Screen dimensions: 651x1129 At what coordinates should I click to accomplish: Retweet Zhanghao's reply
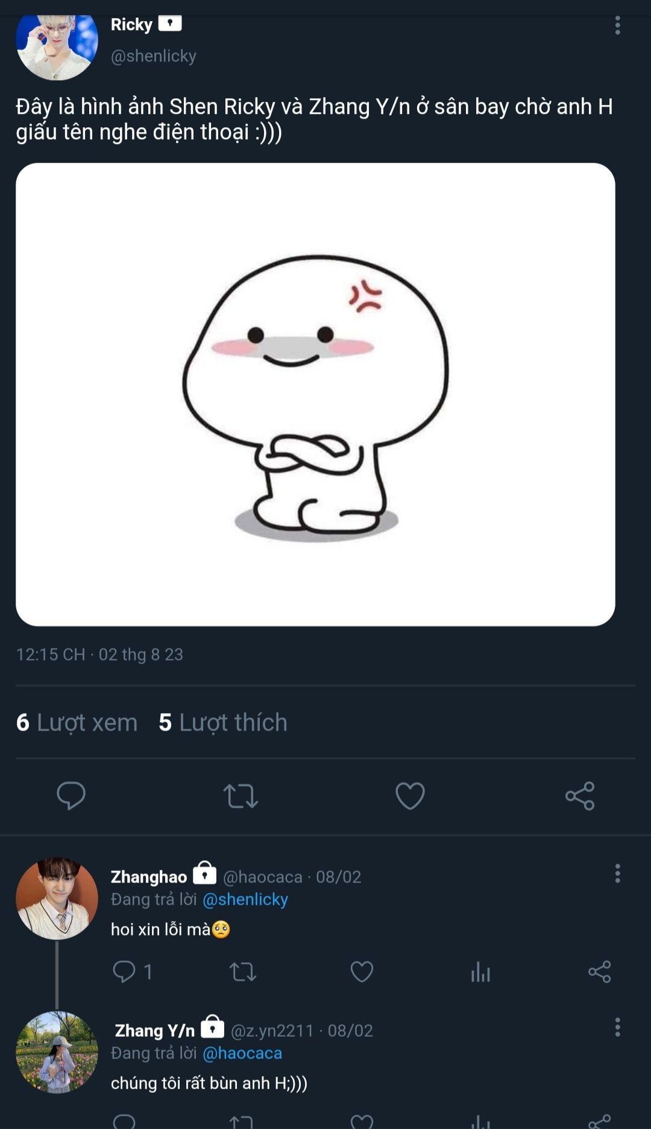243,972
